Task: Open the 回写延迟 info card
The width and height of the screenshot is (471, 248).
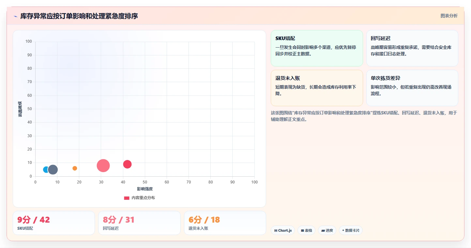Action: pyautogui.click(x=412, y=48)
